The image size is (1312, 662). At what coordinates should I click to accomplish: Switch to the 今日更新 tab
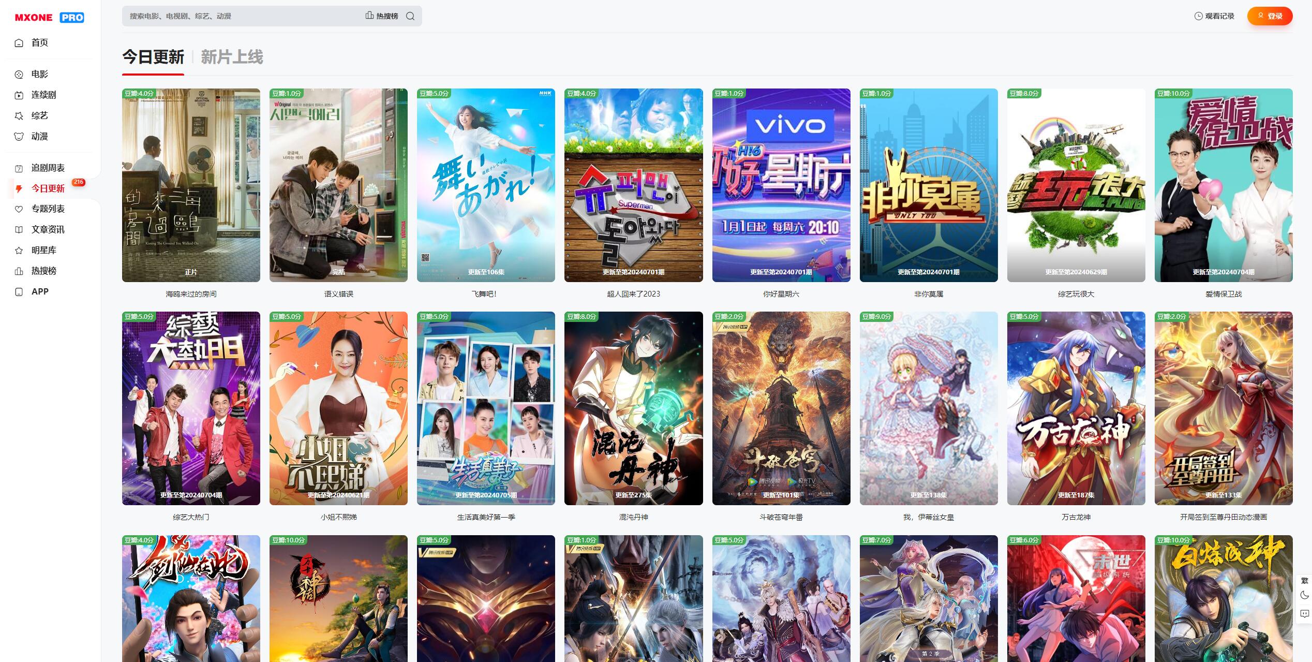coord(153,57)
